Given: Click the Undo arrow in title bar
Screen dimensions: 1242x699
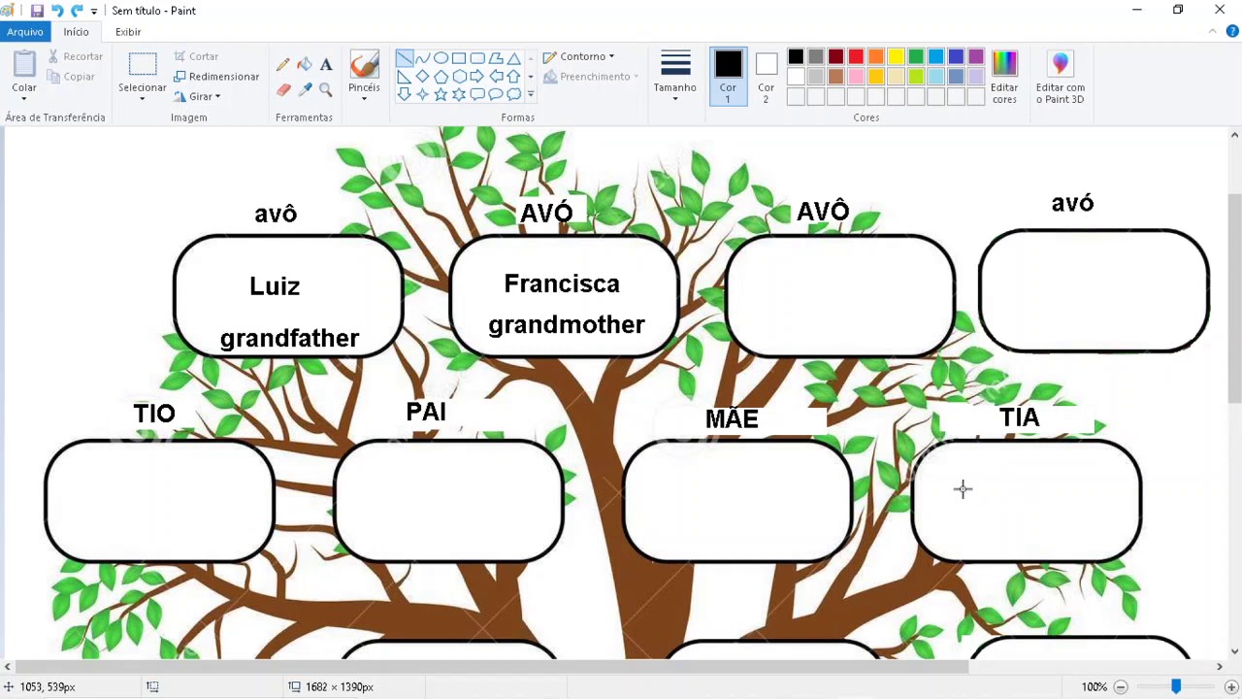Looking at the screenshot, I should click(x=57, y=11).
